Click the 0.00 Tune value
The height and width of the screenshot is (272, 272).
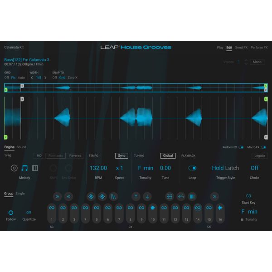pyautogui.click(x=165, y=168)
